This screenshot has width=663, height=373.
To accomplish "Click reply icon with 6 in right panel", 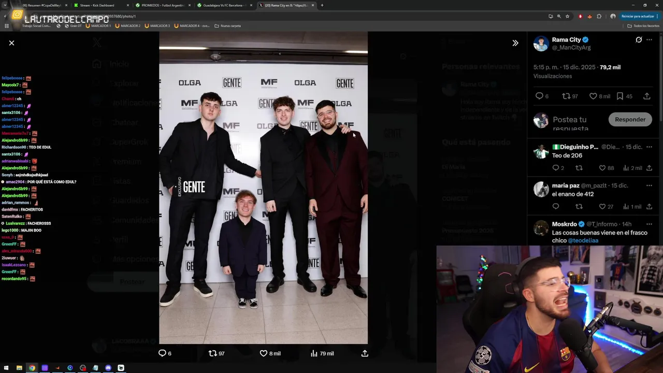I will [x=542, y=96].
